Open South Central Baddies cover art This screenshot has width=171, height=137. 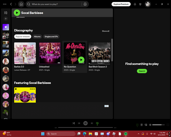click(100, 53)
